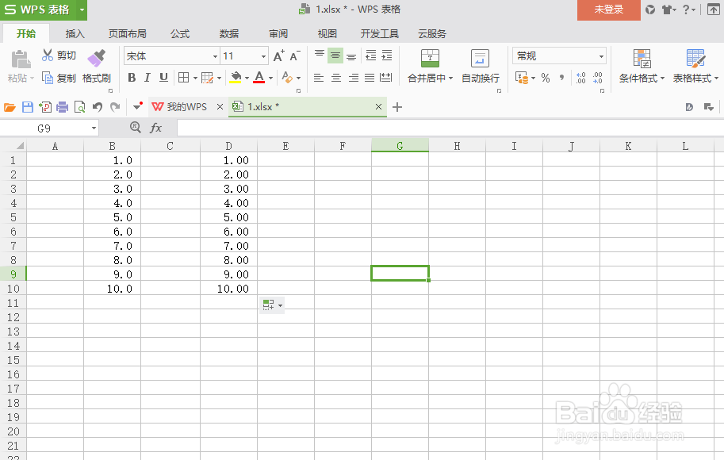Viewport: 724px width, 460px height.
Task: Open WPS 表格 application menu dropdown
Action: [82, 10]
